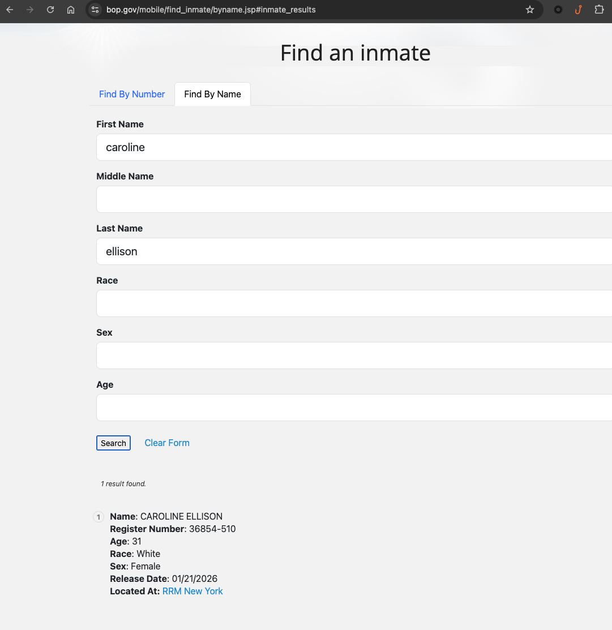The width and height of the screenshot is (612, 630).
Task: Click the dark circular extension icon
Action: pos(558,10)
